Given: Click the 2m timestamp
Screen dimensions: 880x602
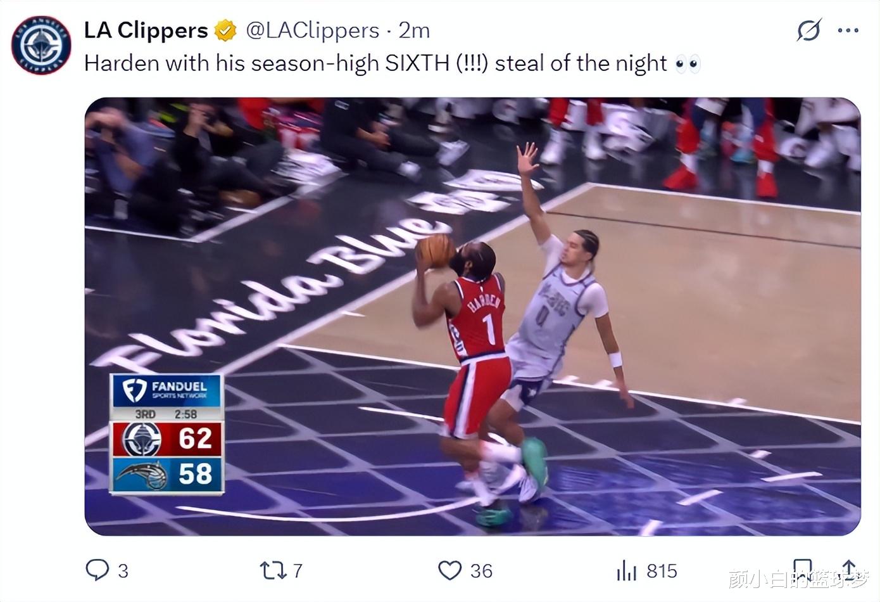Looking at the screenshot, I should pos(415,30).
